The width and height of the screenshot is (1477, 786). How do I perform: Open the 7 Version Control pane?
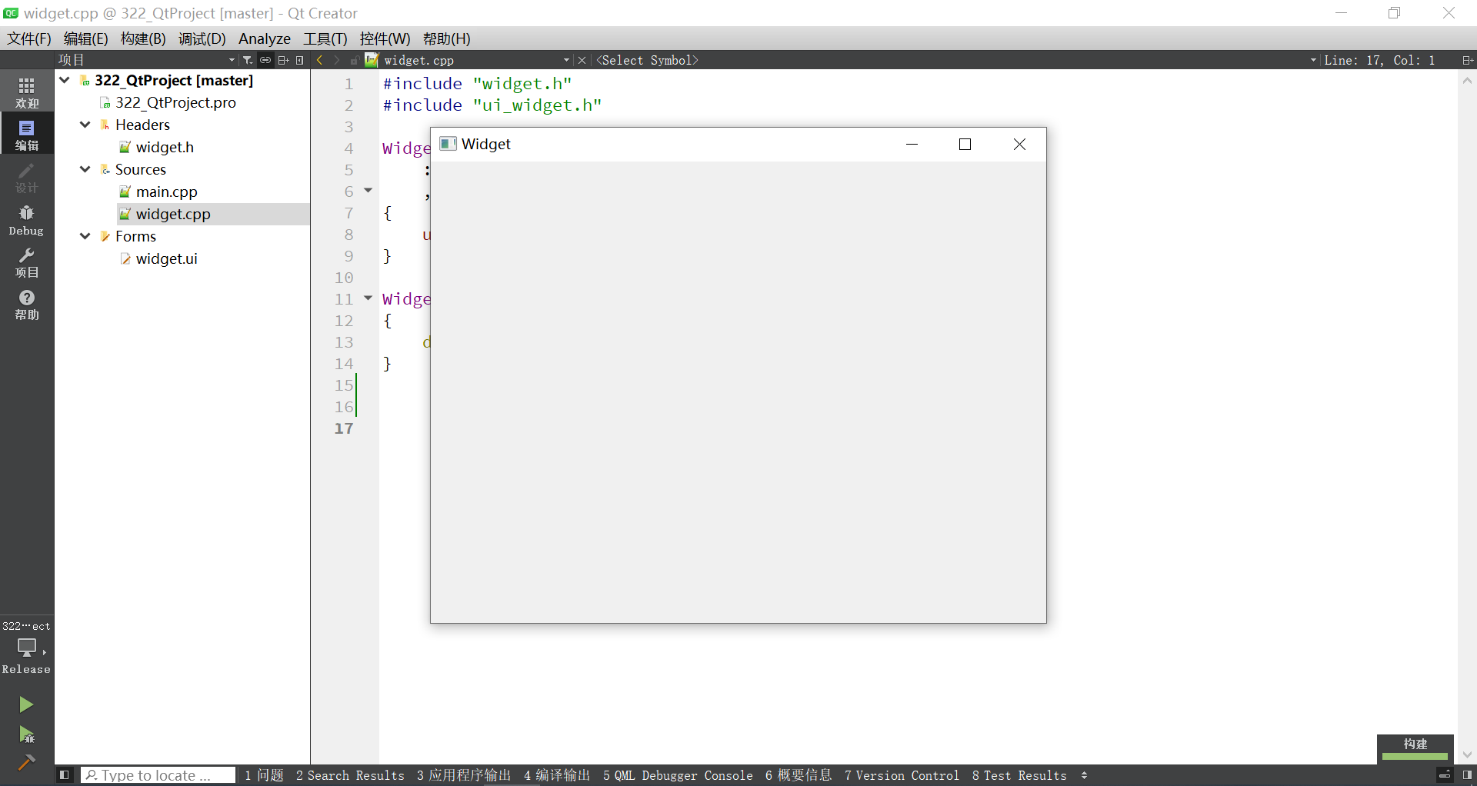coord(902,775)
